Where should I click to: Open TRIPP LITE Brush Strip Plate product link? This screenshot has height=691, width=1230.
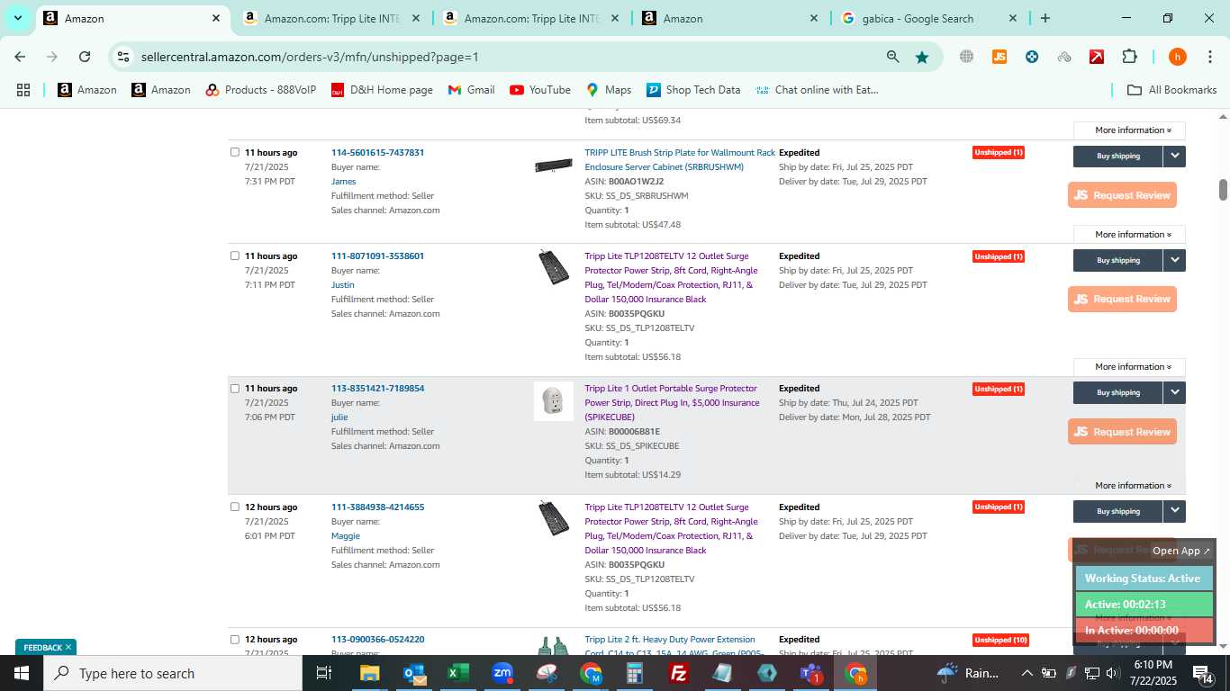point(680,159)
